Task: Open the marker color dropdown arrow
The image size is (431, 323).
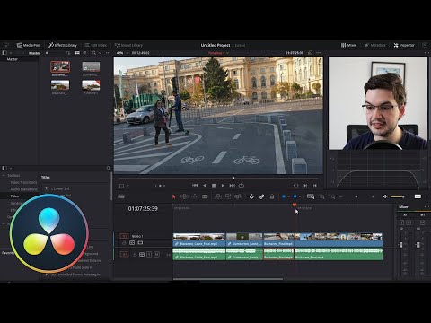Action: point(300,196)
